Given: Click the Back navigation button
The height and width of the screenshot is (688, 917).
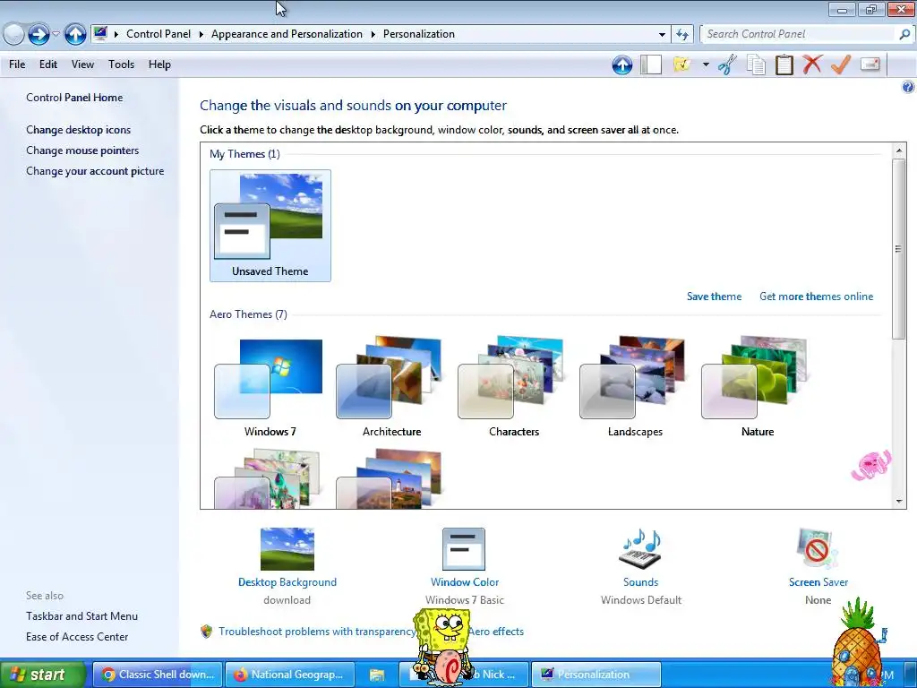Looking at the screenshot, I should [13, 34].
